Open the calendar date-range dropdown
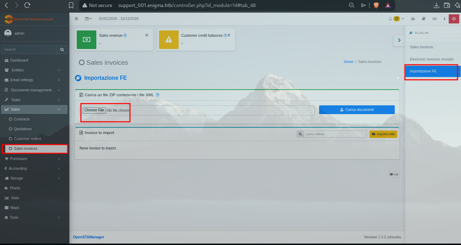This screenshot has width=461, height=245. pos(88,19)
